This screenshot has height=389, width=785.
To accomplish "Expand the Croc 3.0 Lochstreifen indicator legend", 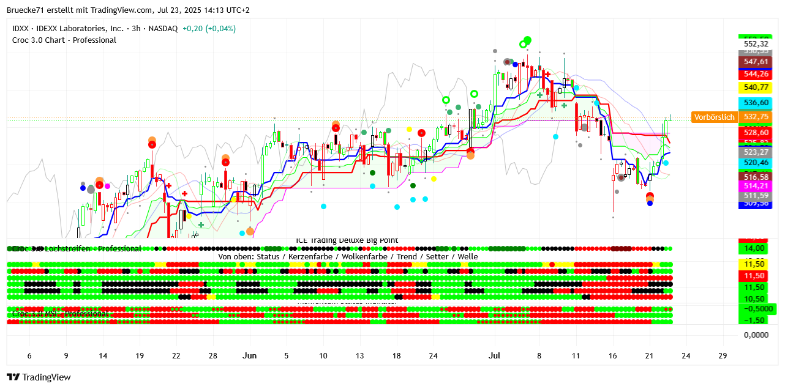I will [x=77, y=248].
